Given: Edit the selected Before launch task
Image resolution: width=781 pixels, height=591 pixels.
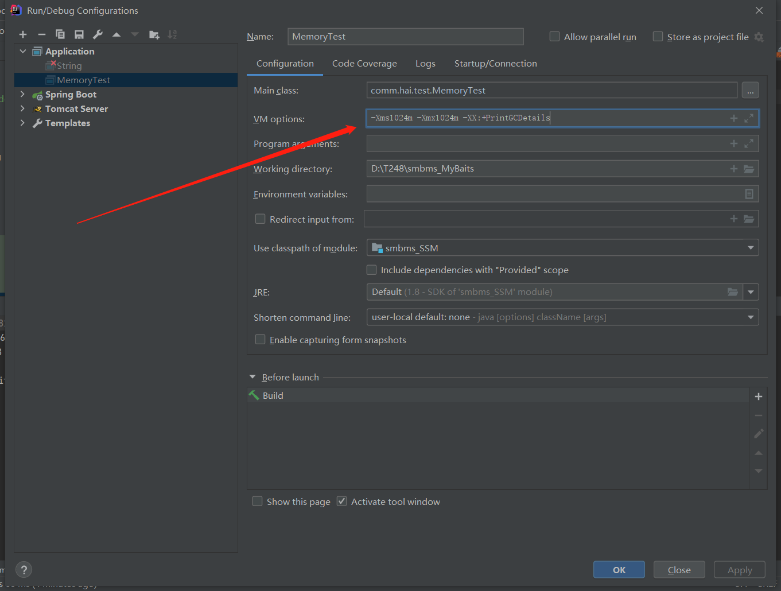Looking at the screenshot, I should point(759,434).
